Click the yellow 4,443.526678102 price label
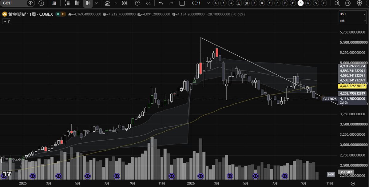The width and height of the screenshot is (369, 187). [352, 86]
